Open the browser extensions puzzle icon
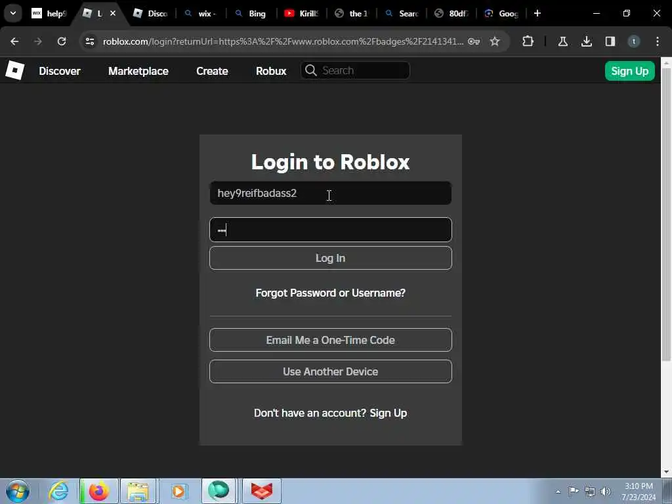This screenshot has height=504, width=672. [528, 41]
